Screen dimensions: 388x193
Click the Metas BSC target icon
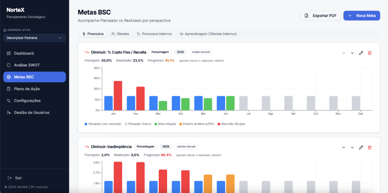pyautogui.click(x=9, y=77)
